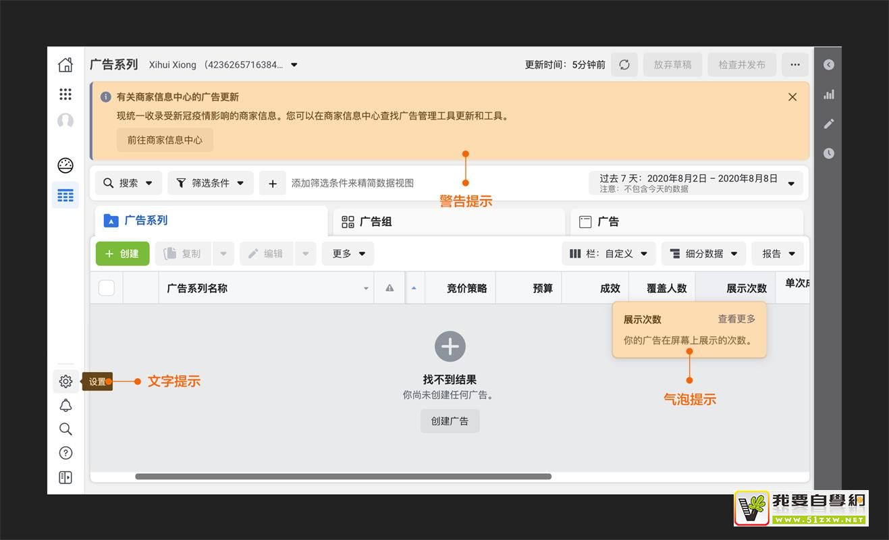Dismiss the orange notice banner with X
This screenshot has width=889, height=540.
(792, 97)
